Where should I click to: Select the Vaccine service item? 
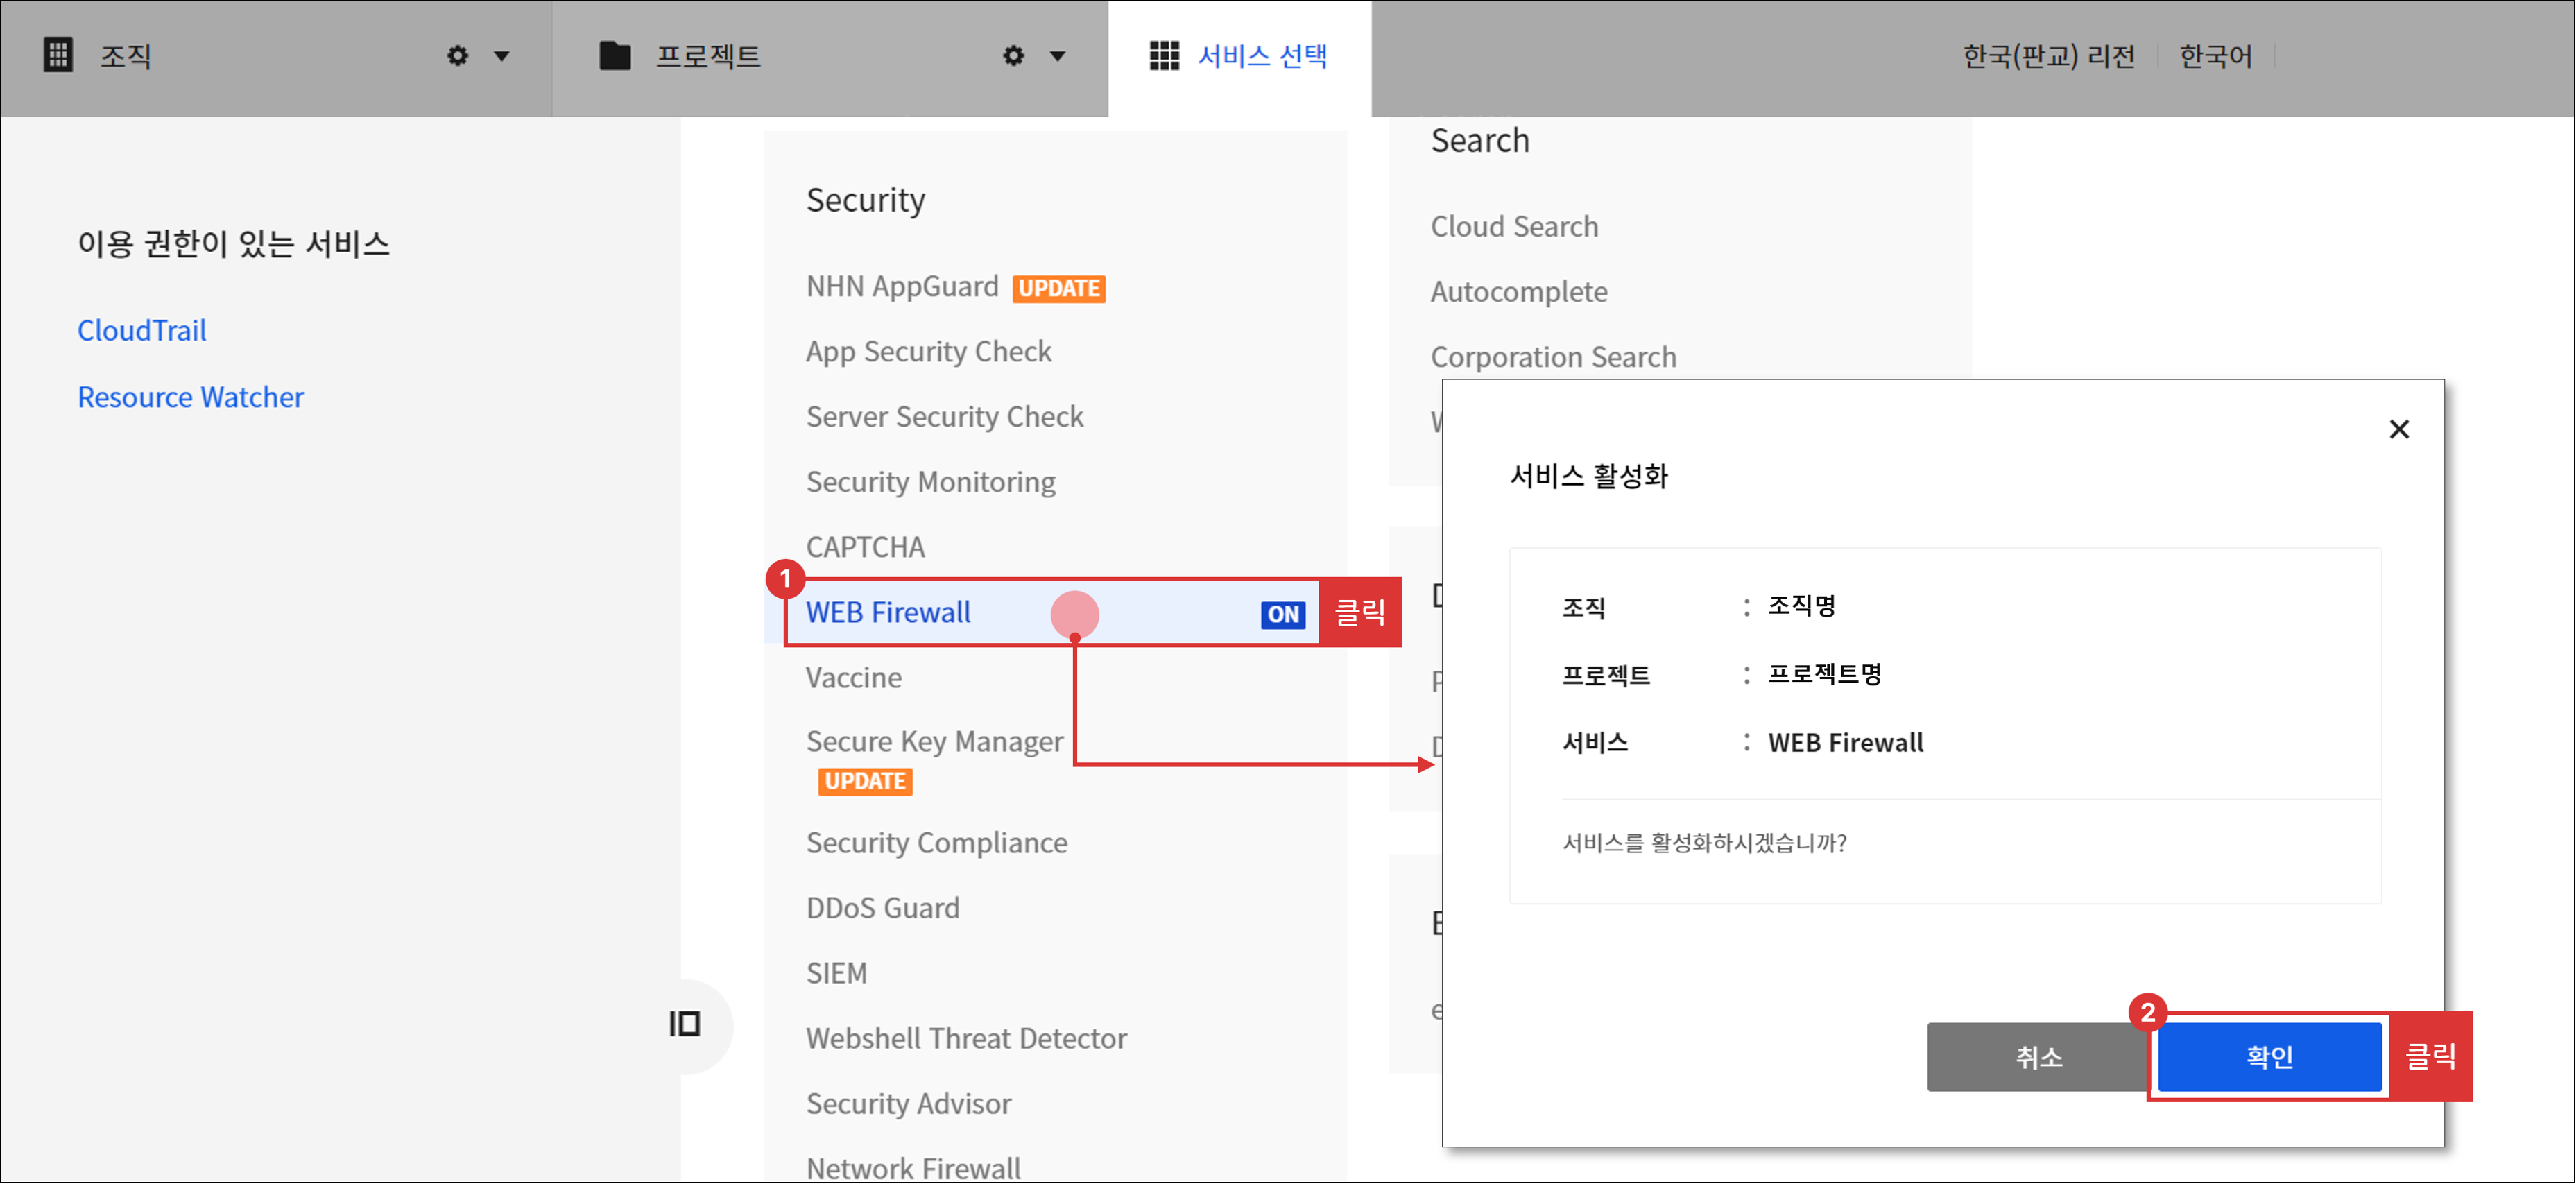pos(852,677)
